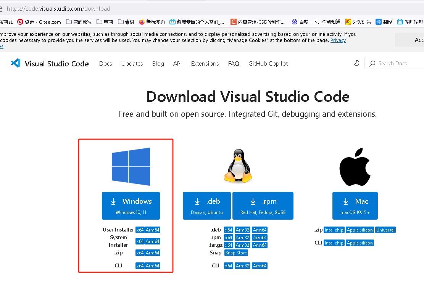Viewport: 424px width, 283px height.
Task: Select Linux CLI Arm32 download
Action: coord(243,266)
